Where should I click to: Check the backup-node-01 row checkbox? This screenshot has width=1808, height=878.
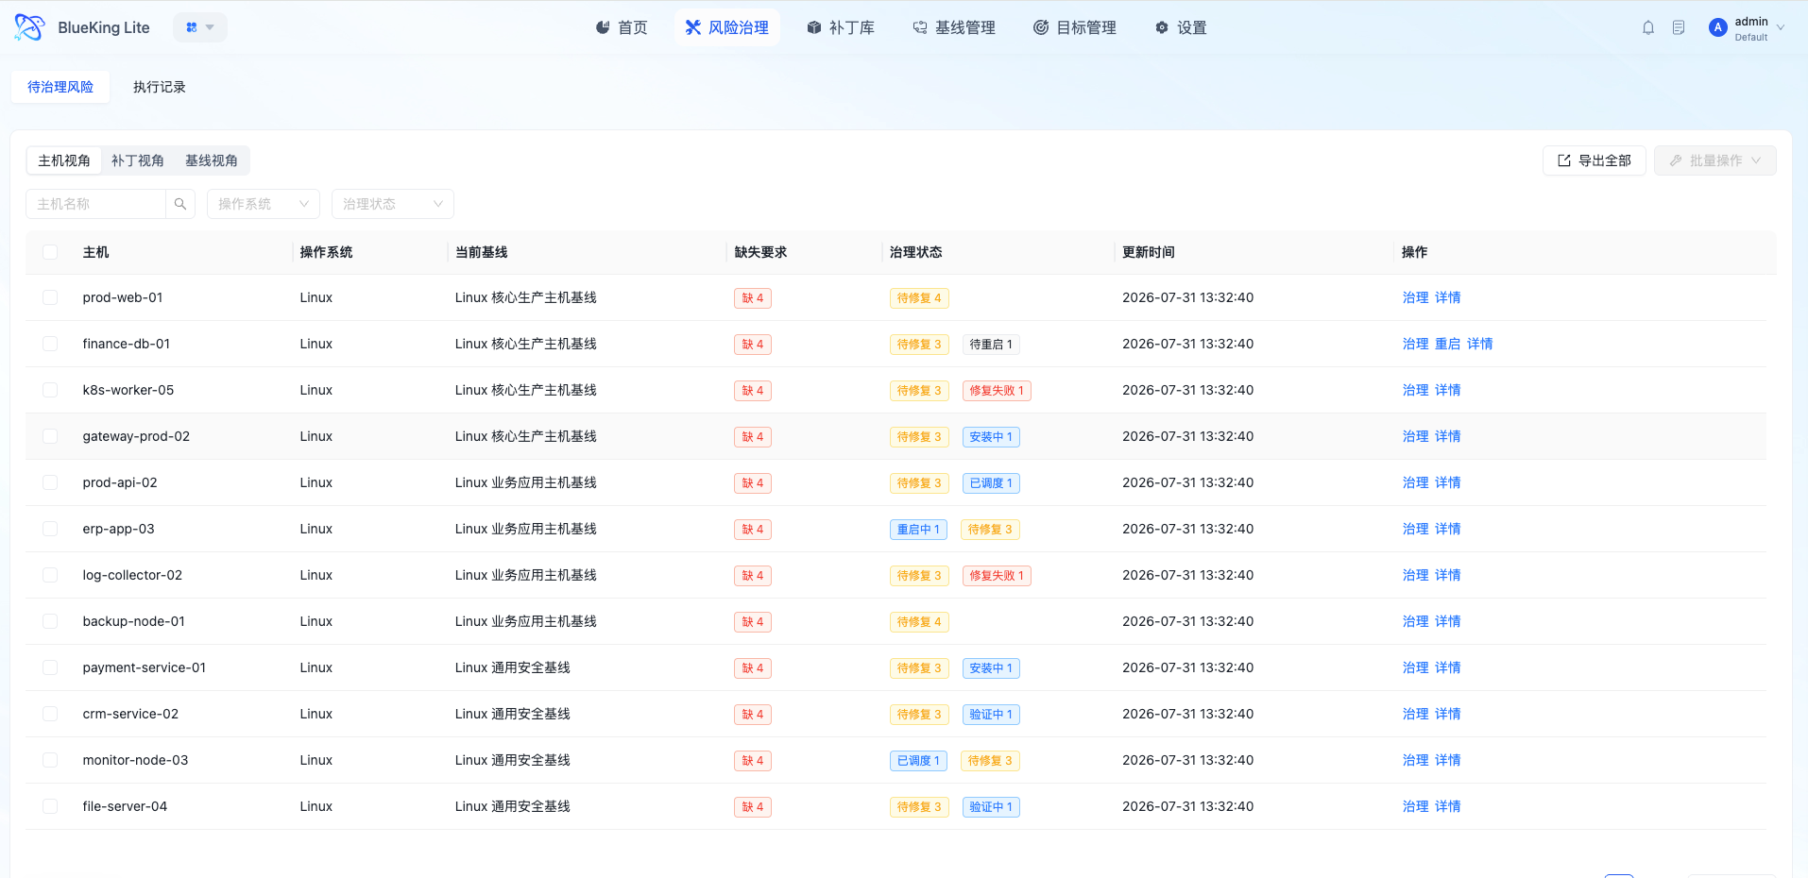point(50,621)
